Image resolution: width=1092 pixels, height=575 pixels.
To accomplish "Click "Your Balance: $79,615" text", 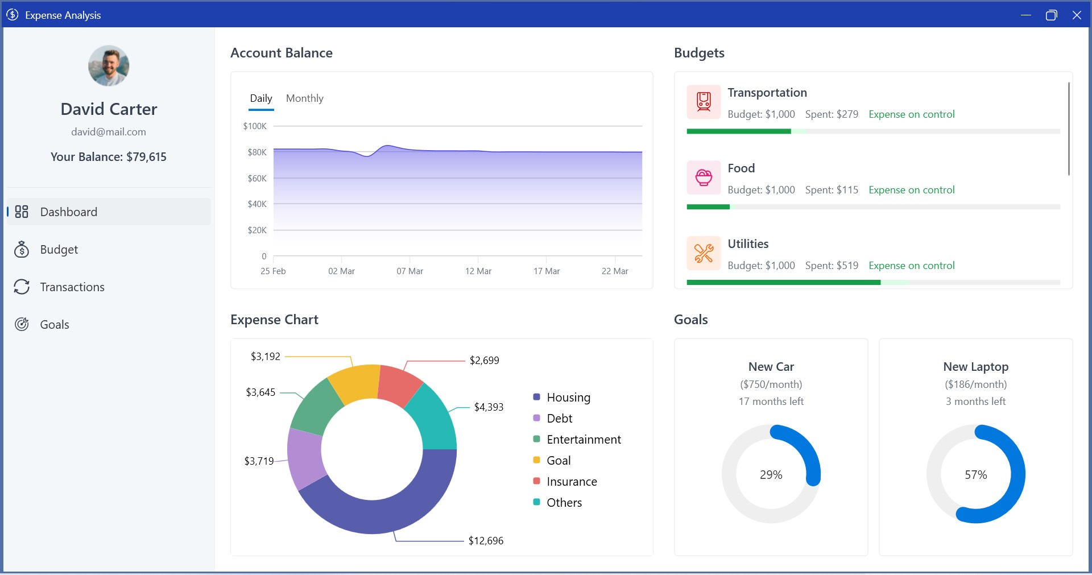I will 109,157.
